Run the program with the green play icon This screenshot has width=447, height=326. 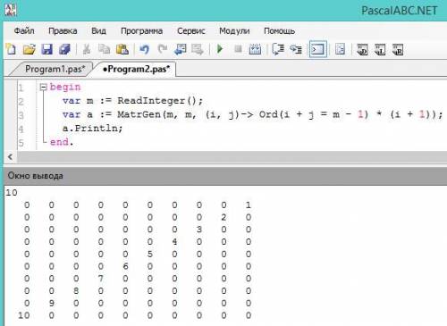point(220,49)
